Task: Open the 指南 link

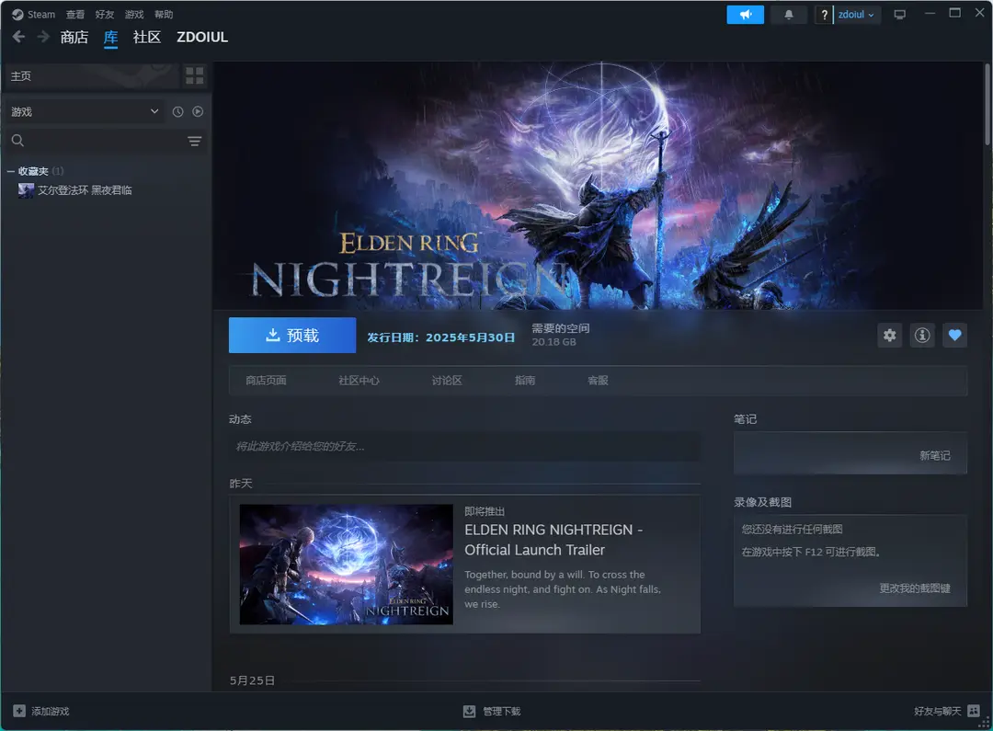Action: coord(525,380)
